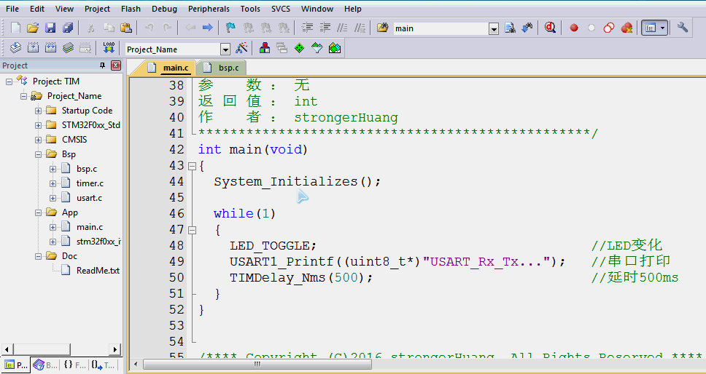Select ReadMe.txt in the Doc folder
Screen dimensions: 706x374
98,271
